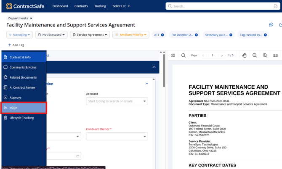Viewport: 282px width, 169px height.
Task: Remove the For Deletion tag
Action: coord(197,35)
